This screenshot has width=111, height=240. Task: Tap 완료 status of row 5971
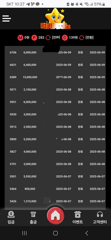(81, 90)
